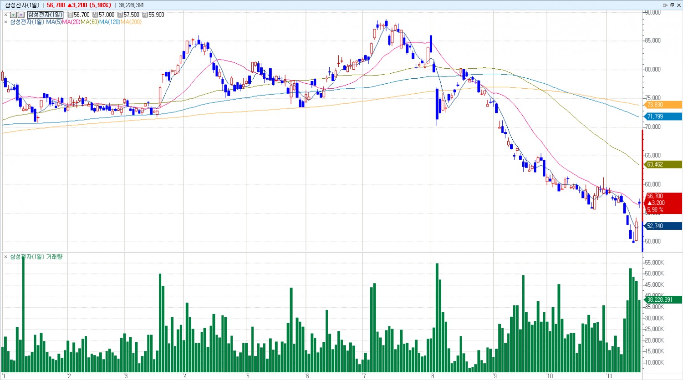Image resolution: width=683 pixels, height=380 pixels.
Task: Click the 시 opening price indicator icon
Action: [95, 15]
